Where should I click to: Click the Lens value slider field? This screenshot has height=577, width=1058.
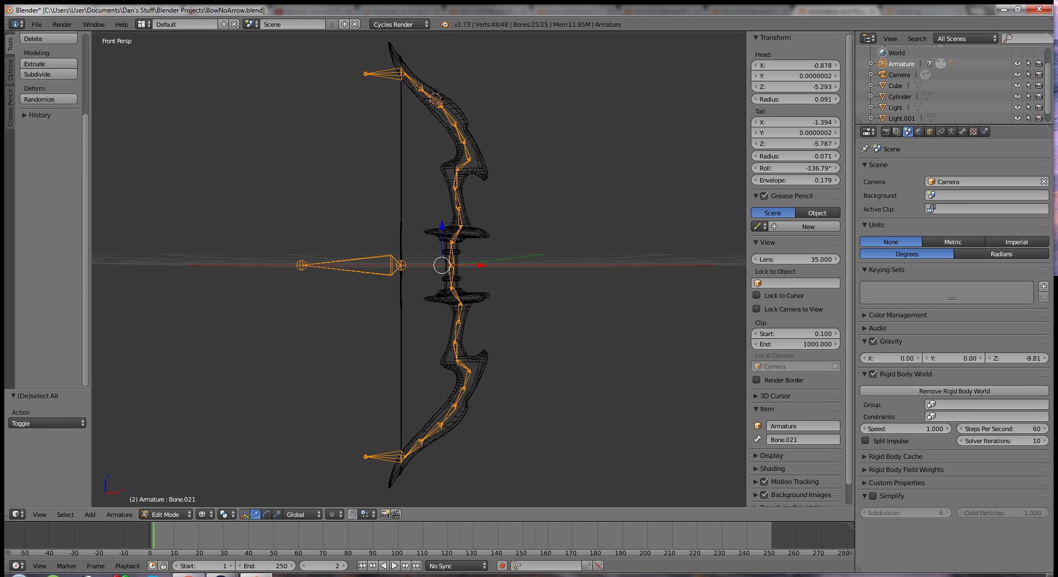[796, 259]
